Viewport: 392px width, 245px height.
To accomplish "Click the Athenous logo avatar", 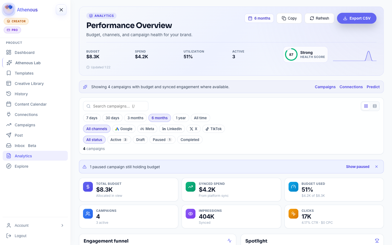I will (x=9, y=10).
